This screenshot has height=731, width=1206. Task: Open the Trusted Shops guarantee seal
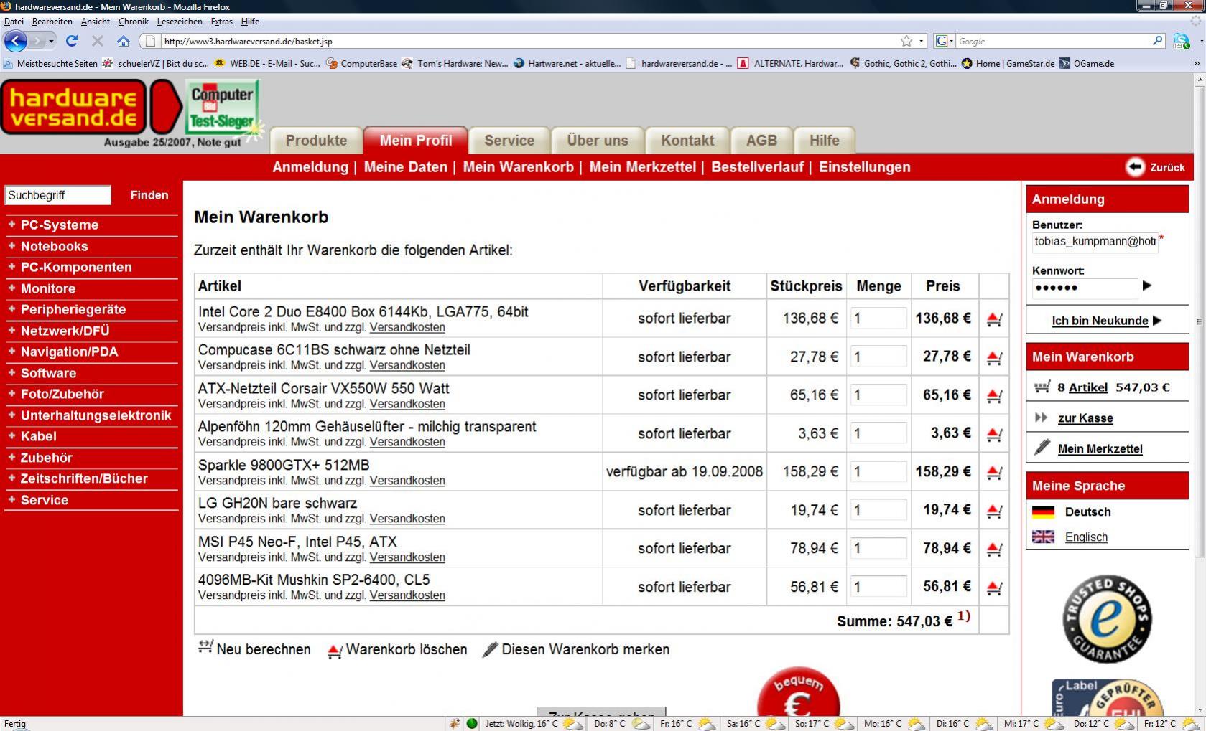[x=1107, y=618]
